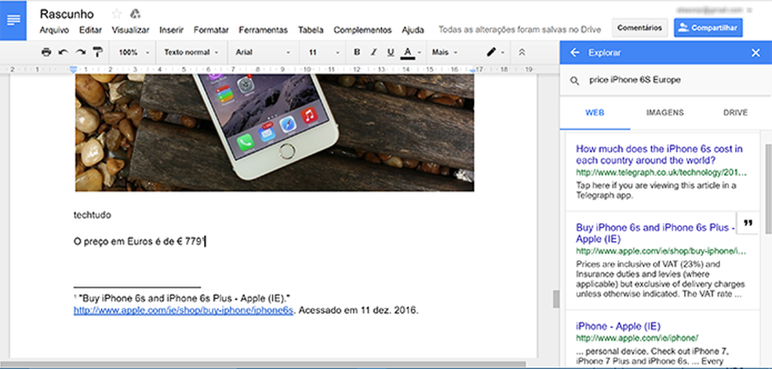Click the Compartilhar button
This screenshot has width=772, height=369.
tap(708, 28)
